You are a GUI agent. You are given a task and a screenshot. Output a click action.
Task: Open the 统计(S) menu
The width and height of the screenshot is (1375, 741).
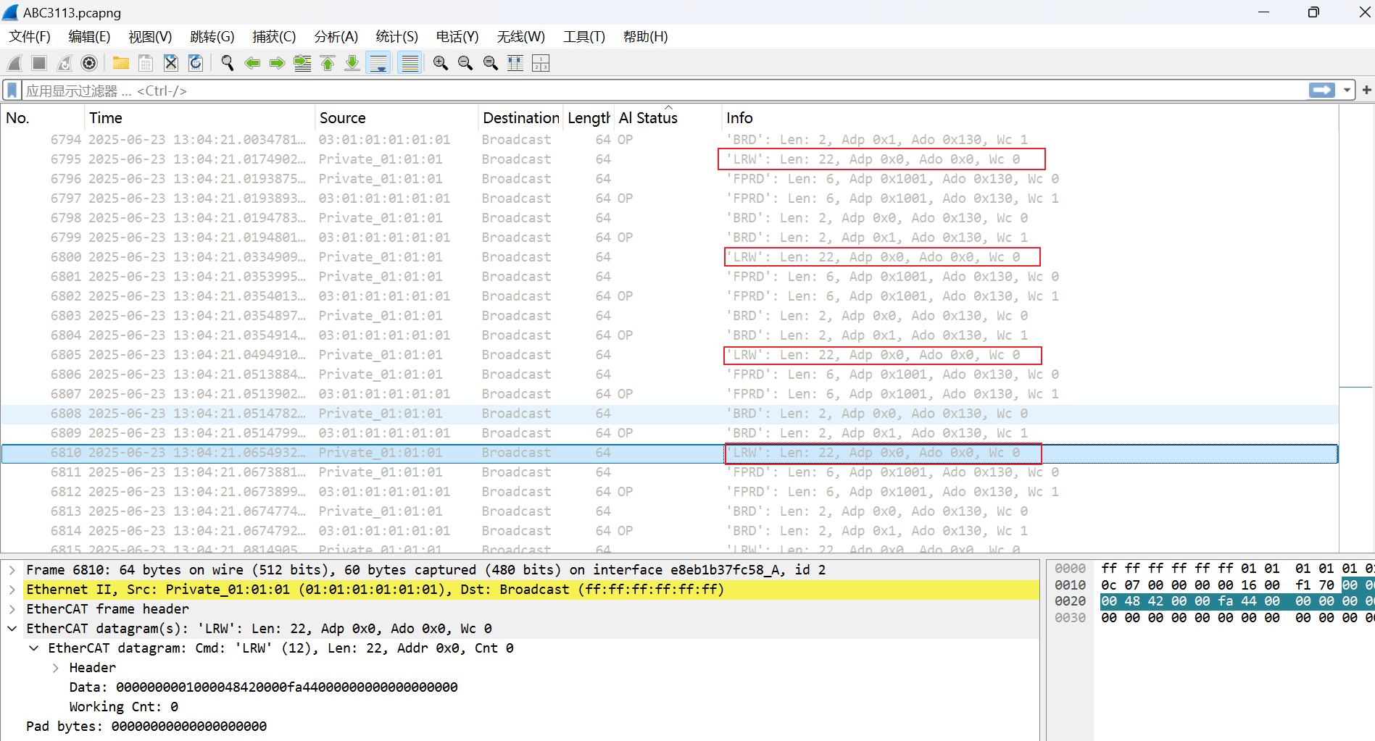coord(397,37)
